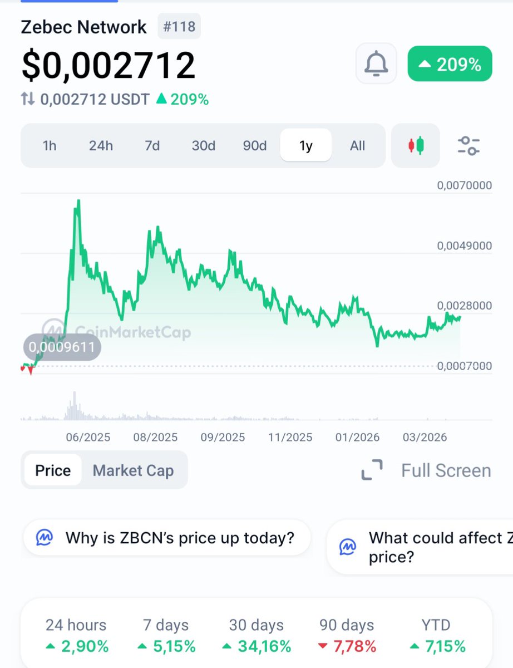Image resolution: width=513 pixels, height=668 pixels.
Task: Toggle chart to Price view
Action: [53, 470]
